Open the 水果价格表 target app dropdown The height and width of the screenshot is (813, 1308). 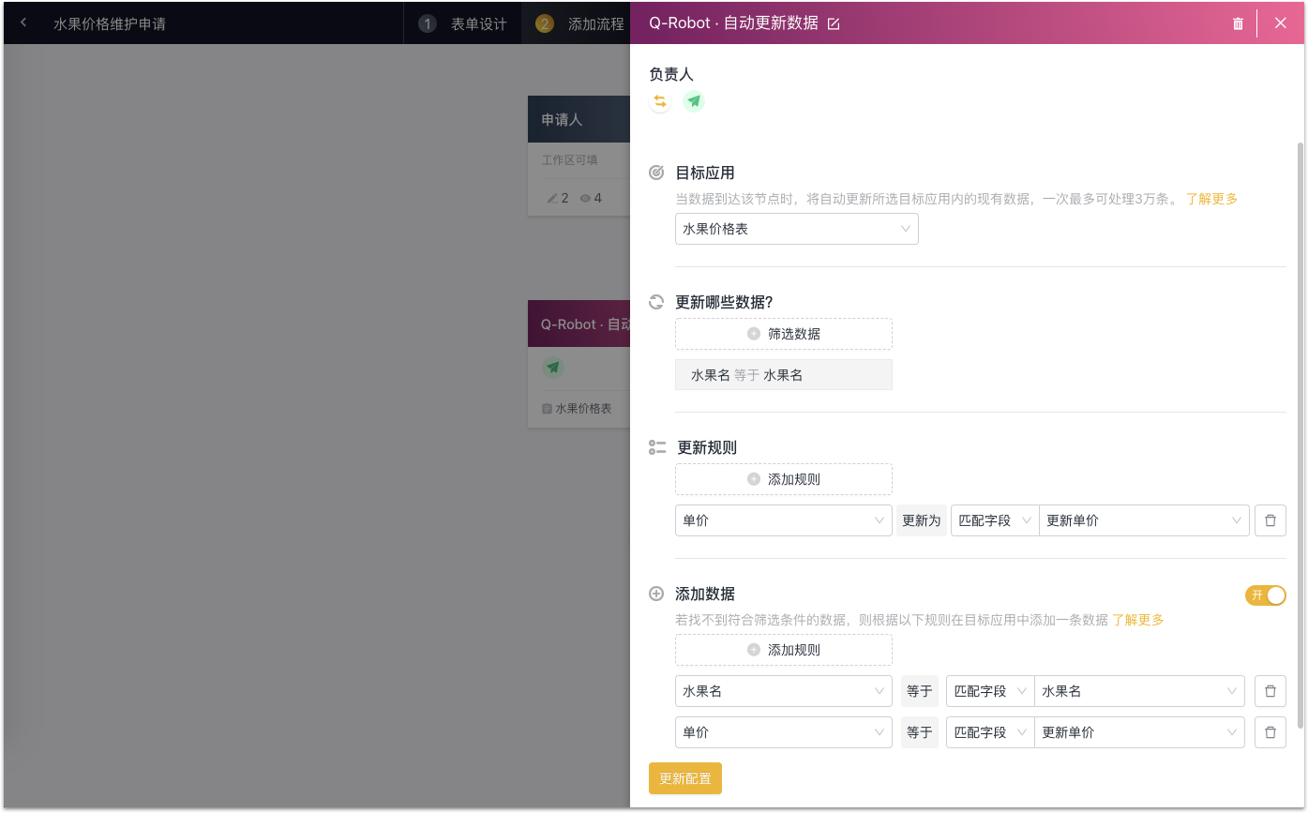797,229
